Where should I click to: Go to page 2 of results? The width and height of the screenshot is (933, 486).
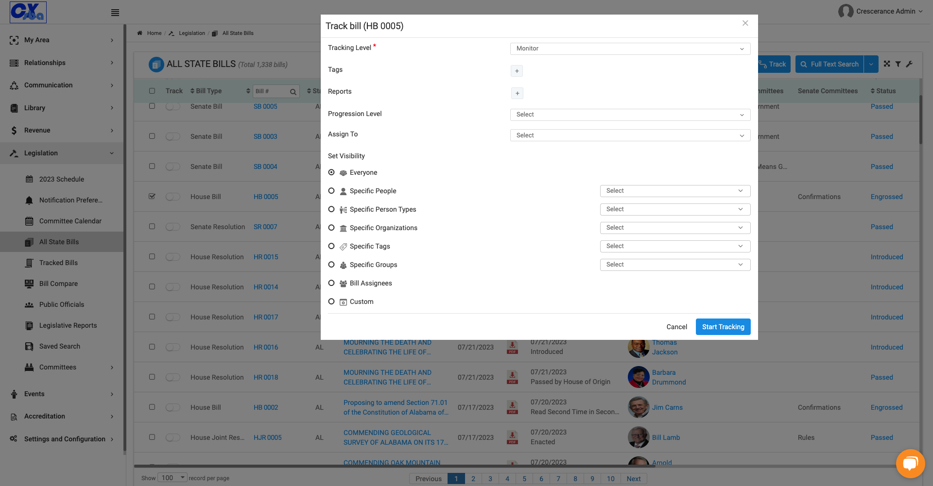pos(473,479)
